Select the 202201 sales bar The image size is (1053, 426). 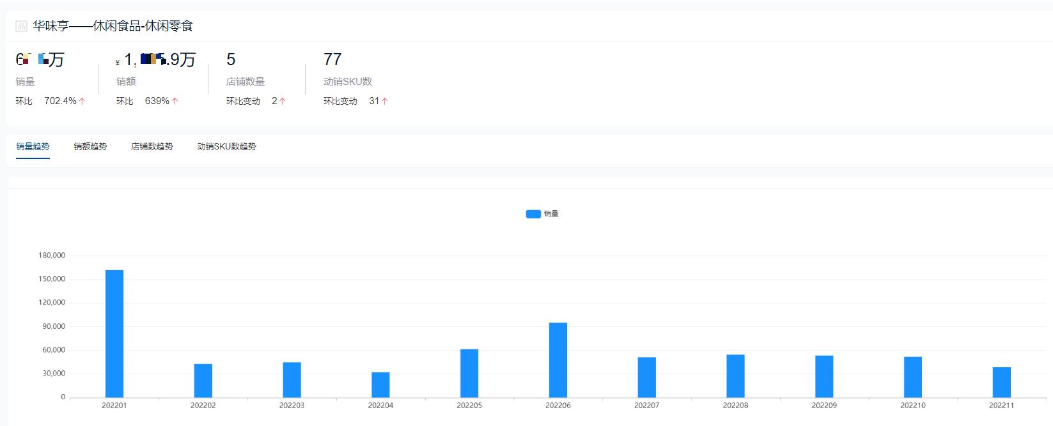(114, 333)
